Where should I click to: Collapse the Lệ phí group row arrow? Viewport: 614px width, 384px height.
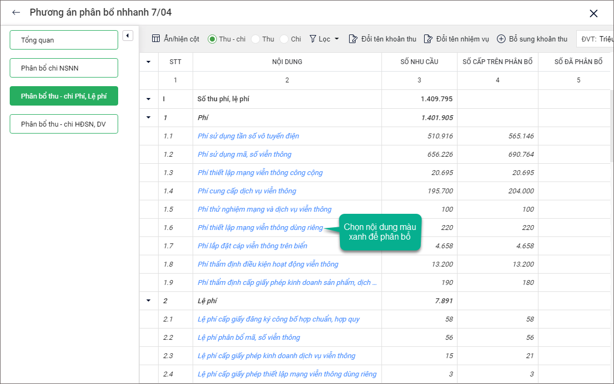coord(148,301)
